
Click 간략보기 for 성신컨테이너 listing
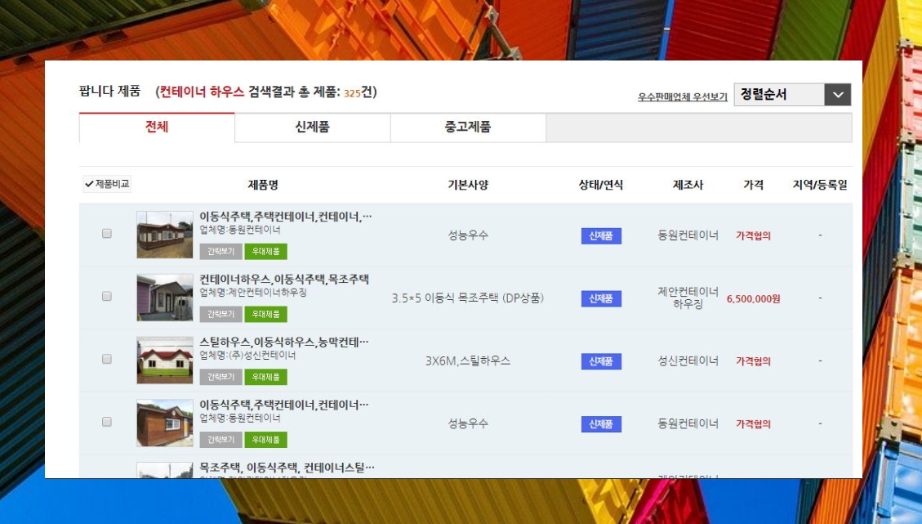click(x=220, y=377)
